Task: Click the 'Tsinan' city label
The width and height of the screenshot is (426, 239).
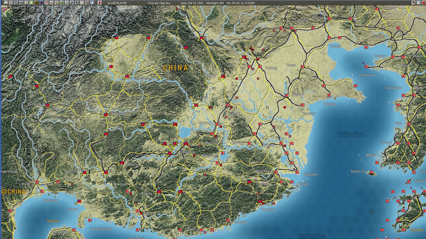Action: (x=291, y=65)
